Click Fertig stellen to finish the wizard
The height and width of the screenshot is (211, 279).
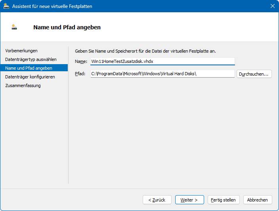point(224,200)
